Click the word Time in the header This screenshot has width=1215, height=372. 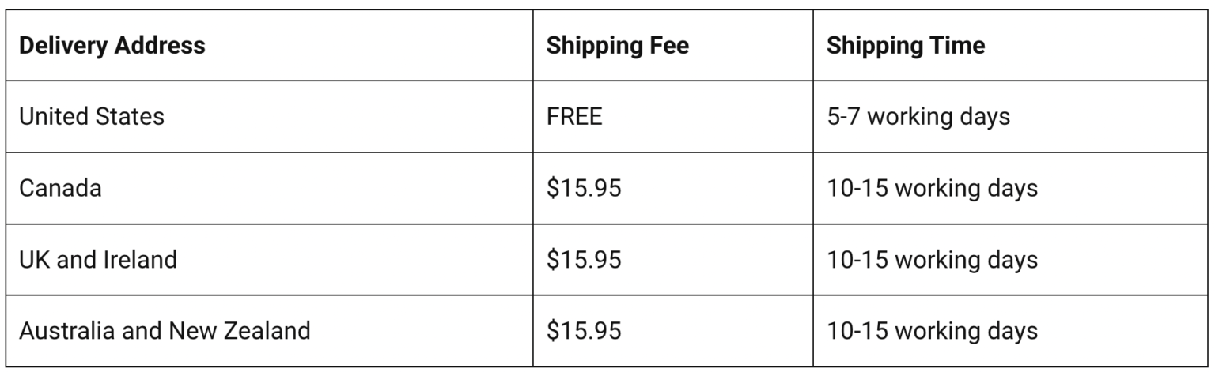coord(956,46)
